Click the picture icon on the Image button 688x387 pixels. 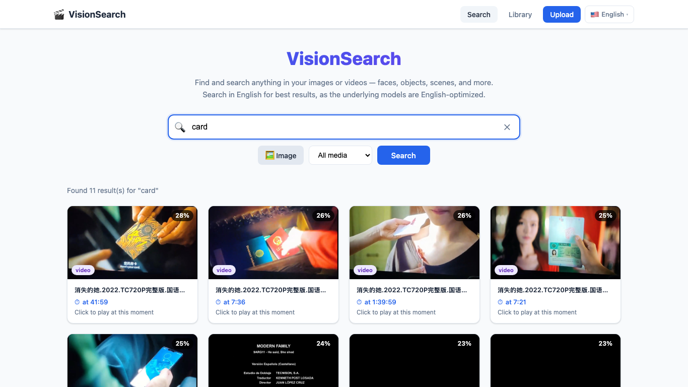[x=269, y=155]
